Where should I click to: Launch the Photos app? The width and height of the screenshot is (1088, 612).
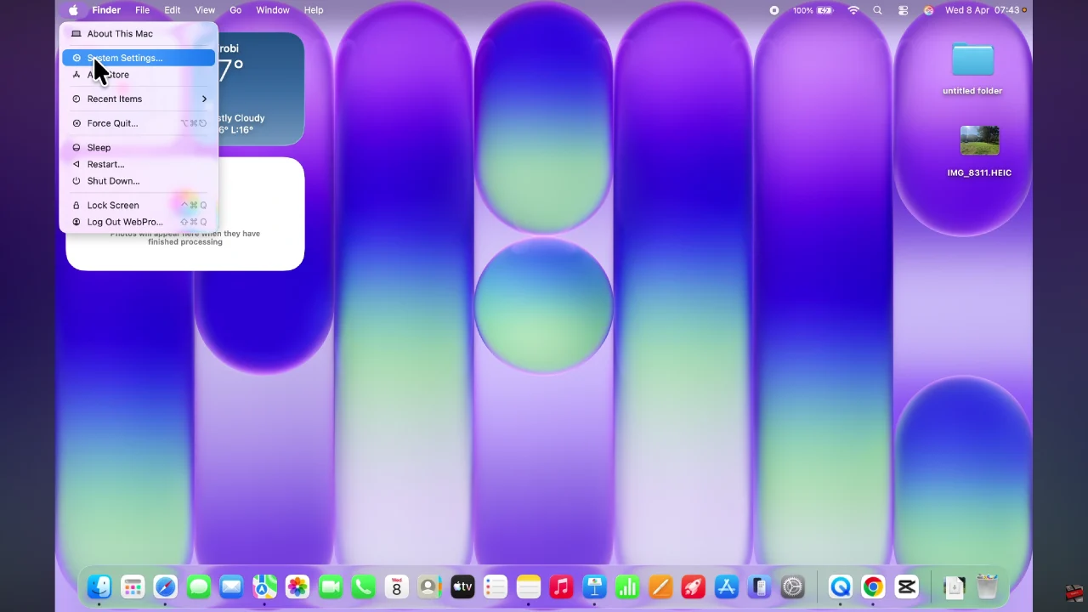(297, 586)
